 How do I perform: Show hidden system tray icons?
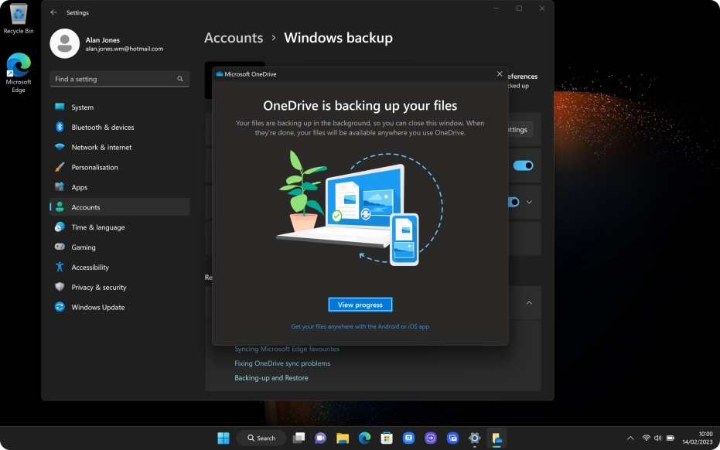(x=630, y=438)
